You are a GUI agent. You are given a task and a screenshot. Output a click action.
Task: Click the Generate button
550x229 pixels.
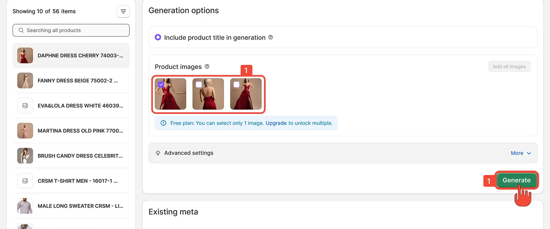pyautogui.click(x=517, y=180)
